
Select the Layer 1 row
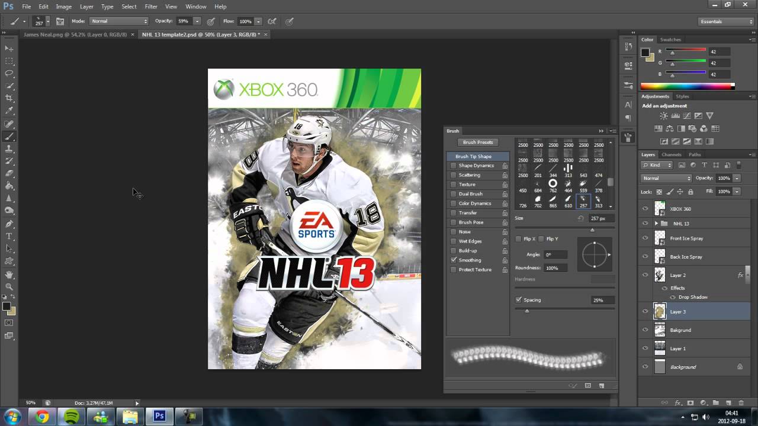695,348
